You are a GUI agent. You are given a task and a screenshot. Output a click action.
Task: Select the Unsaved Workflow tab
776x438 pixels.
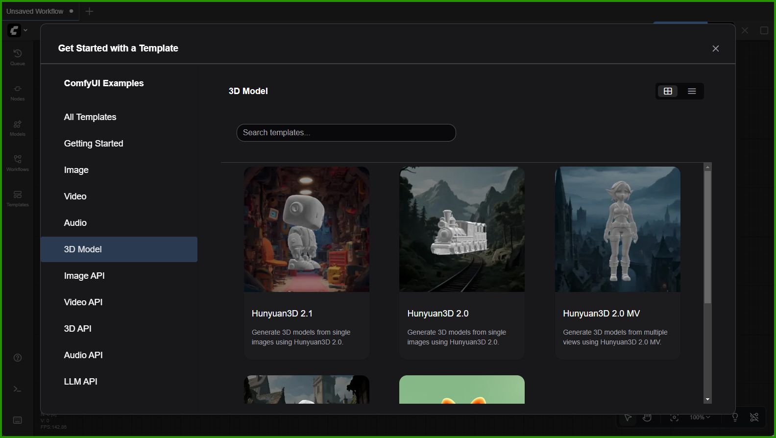click(35, 11)
